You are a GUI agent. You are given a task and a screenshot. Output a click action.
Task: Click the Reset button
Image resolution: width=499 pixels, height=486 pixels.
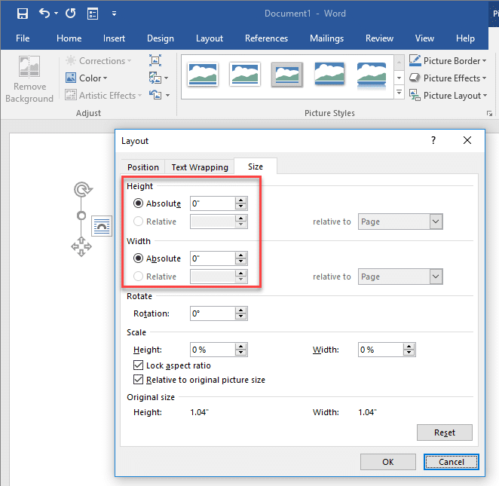[x=445, y=433]
